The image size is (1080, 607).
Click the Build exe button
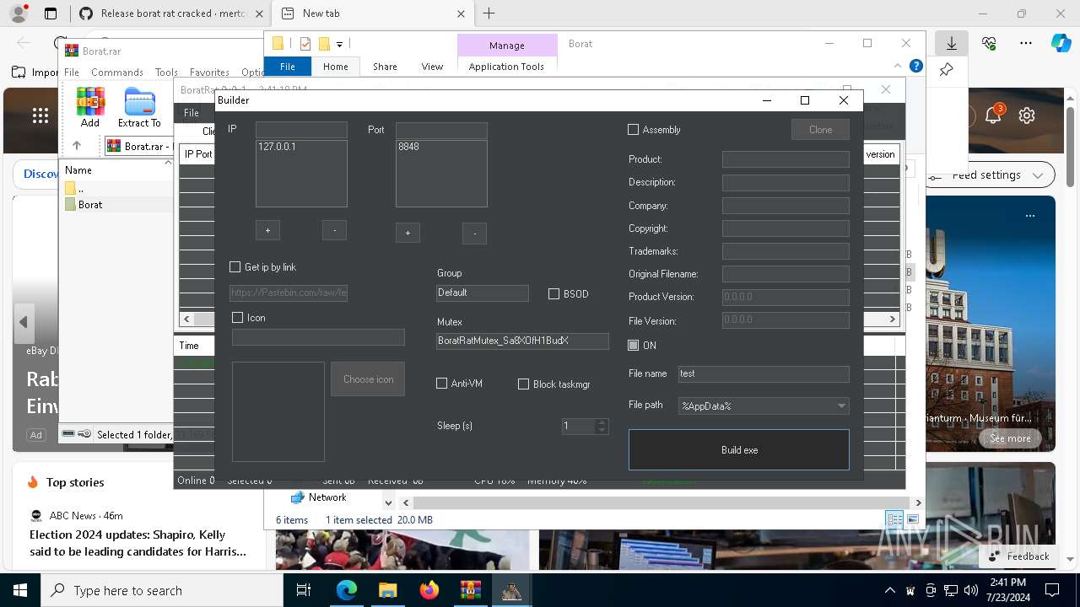click(739, 449)
